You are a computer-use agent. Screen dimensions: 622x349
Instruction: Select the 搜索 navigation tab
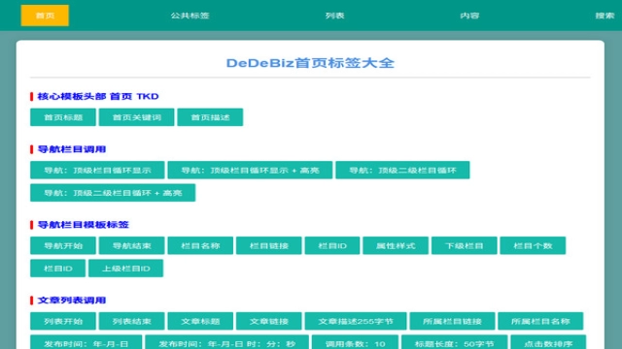coord(605,16)
